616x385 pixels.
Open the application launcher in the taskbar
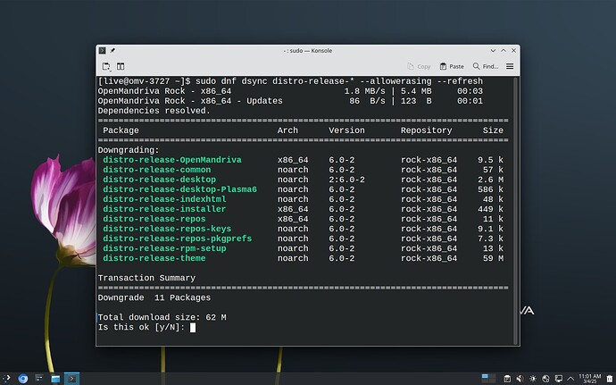[9, 378]
